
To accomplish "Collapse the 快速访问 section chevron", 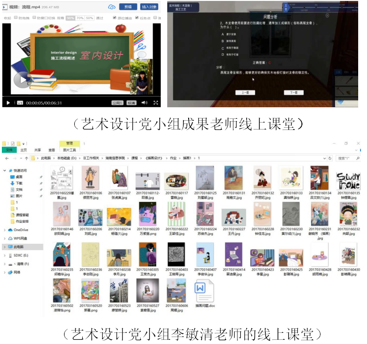I will tap(5, 170).
